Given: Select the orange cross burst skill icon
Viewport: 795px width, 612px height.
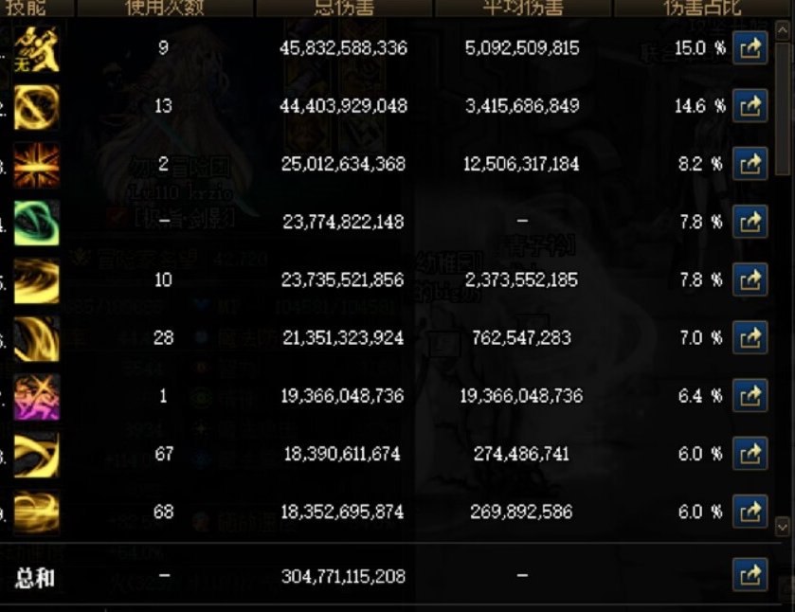Looking at the screenshot, I should click(x=37, y=165).
